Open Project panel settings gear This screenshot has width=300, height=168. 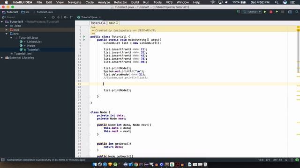66,17
